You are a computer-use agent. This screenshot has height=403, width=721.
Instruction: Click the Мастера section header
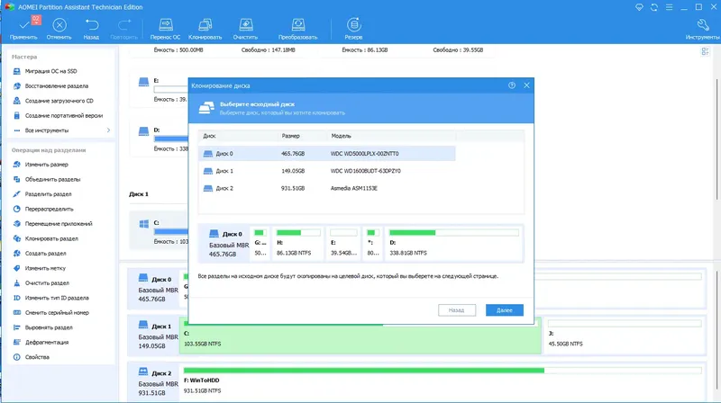24,57
